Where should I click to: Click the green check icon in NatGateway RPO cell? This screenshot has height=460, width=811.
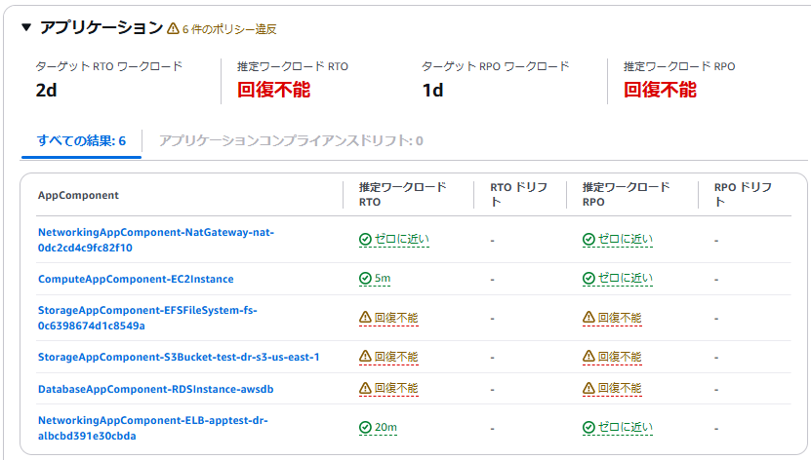point(588,239)
